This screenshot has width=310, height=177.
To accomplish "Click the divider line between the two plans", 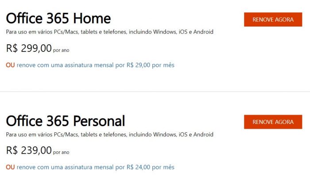I will 155,92.
